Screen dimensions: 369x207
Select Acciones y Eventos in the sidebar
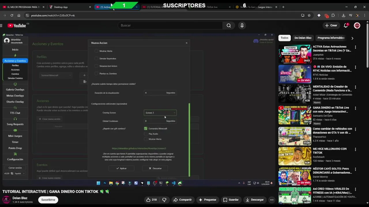pyautogui.click(x=15, y=61)
